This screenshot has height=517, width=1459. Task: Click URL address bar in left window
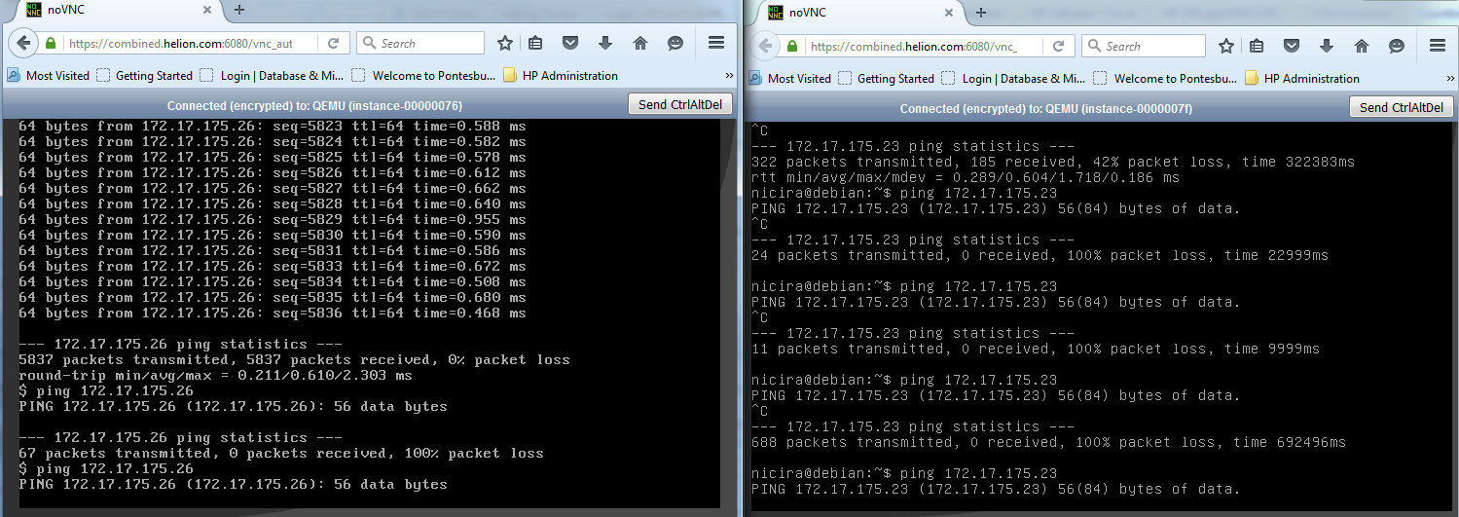pyautogui.click(x=193, y=43)
